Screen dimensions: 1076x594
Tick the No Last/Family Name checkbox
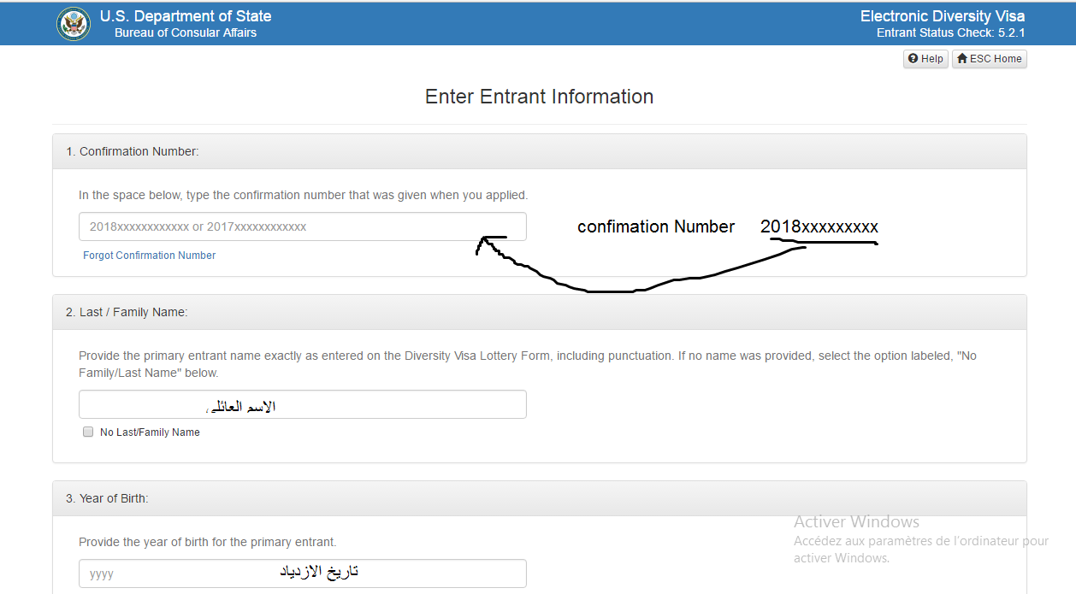[x=88, y=432]
